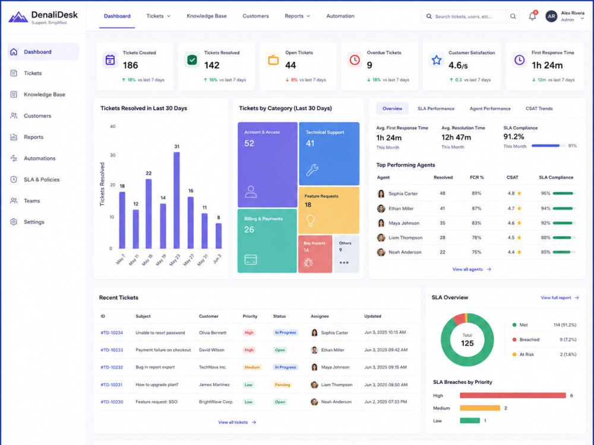
Task: Click Medium priority orange breach bar
Action: tap(480, 408)
